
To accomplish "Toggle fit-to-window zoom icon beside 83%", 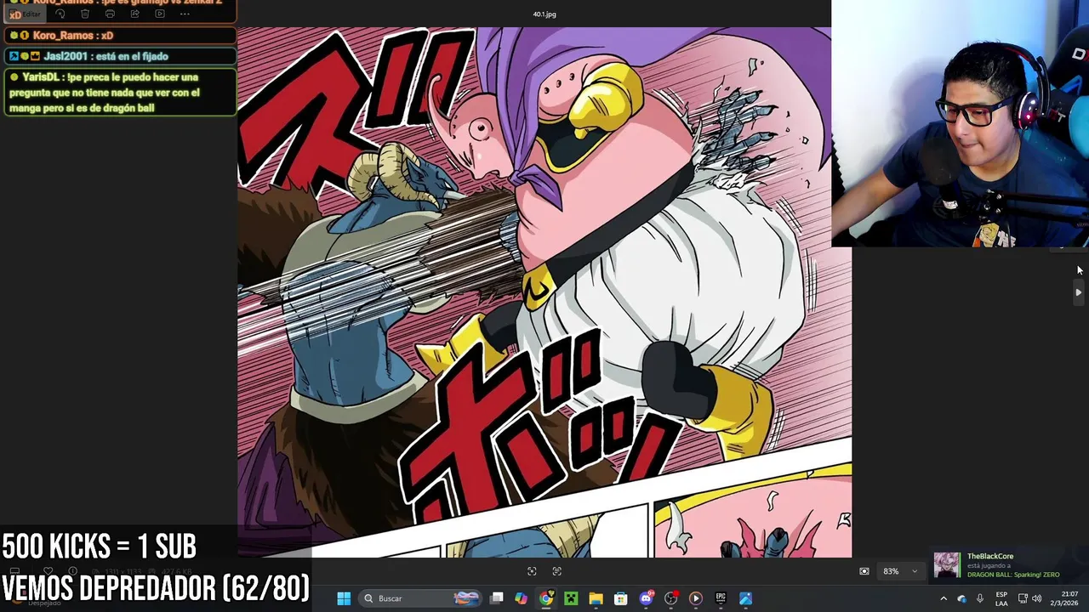I will pyautogui.click(x=864, y=571).
